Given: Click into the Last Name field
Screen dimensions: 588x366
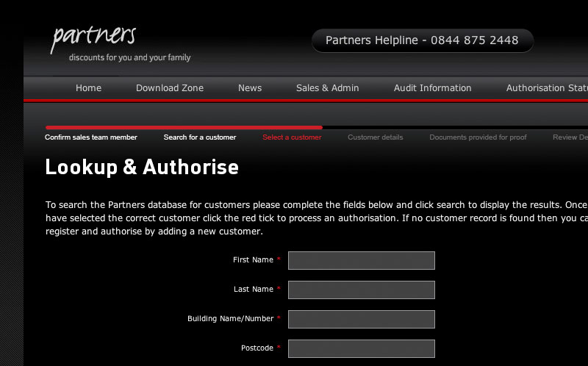Looking at the screenshot, I should point(361,290).
